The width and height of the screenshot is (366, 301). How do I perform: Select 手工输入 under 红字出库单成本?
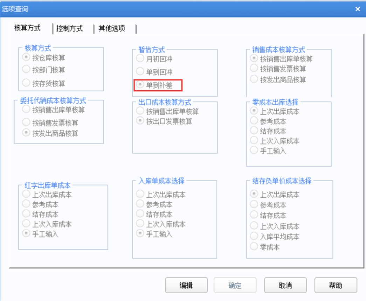(26, 234)
